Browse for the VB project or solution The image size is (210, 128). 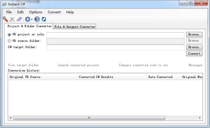[194, 35]
